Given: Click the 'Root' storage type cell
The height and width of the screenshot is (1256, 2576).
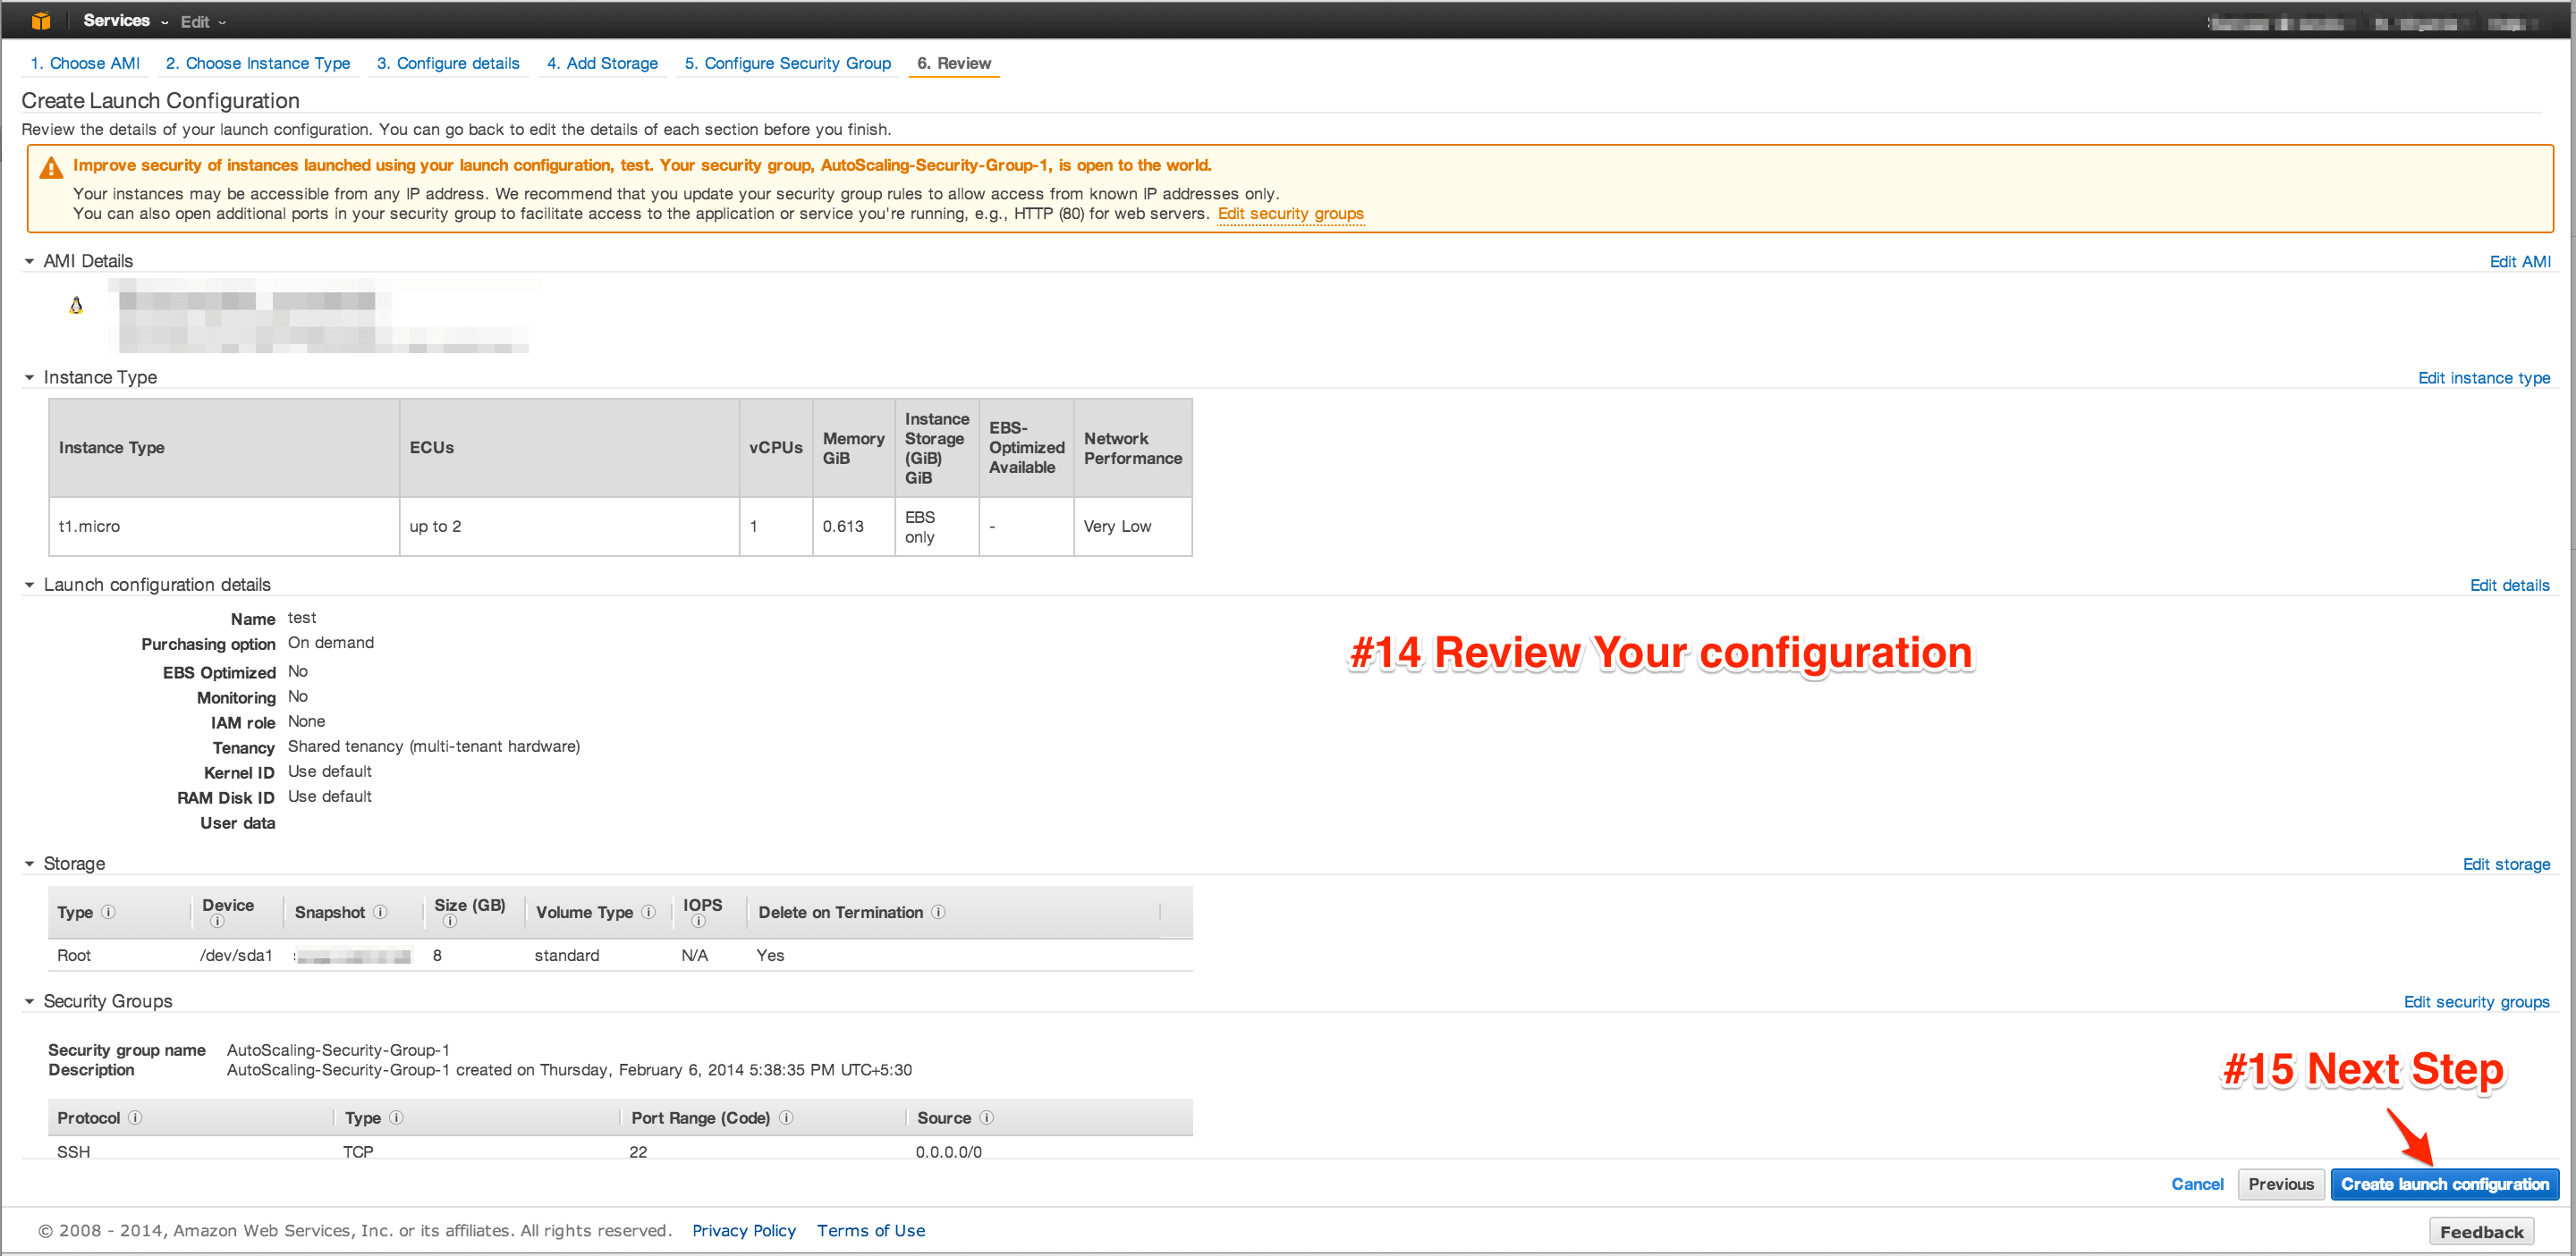Looking at the screenshot, I should point(74,956).
